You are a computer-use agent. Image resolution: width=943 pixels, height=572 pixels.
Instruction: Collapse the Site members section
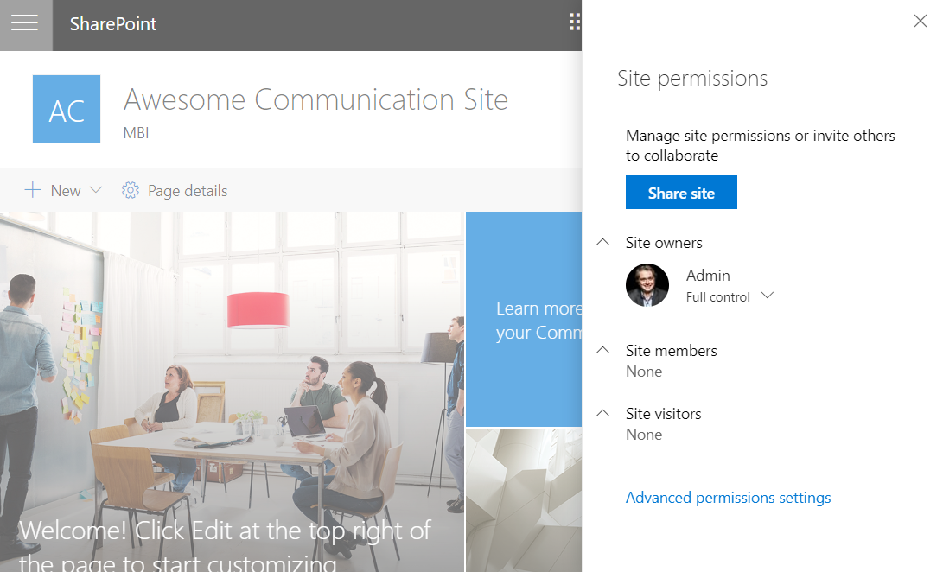tap(603, 351)
